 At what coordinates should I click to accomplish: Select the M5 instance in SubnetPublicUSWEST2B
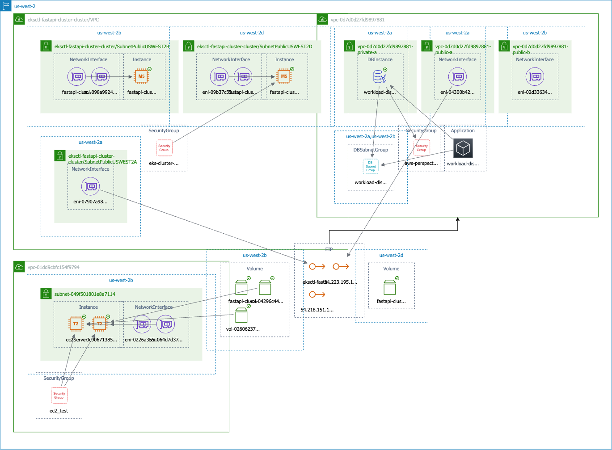click(142, 76)
